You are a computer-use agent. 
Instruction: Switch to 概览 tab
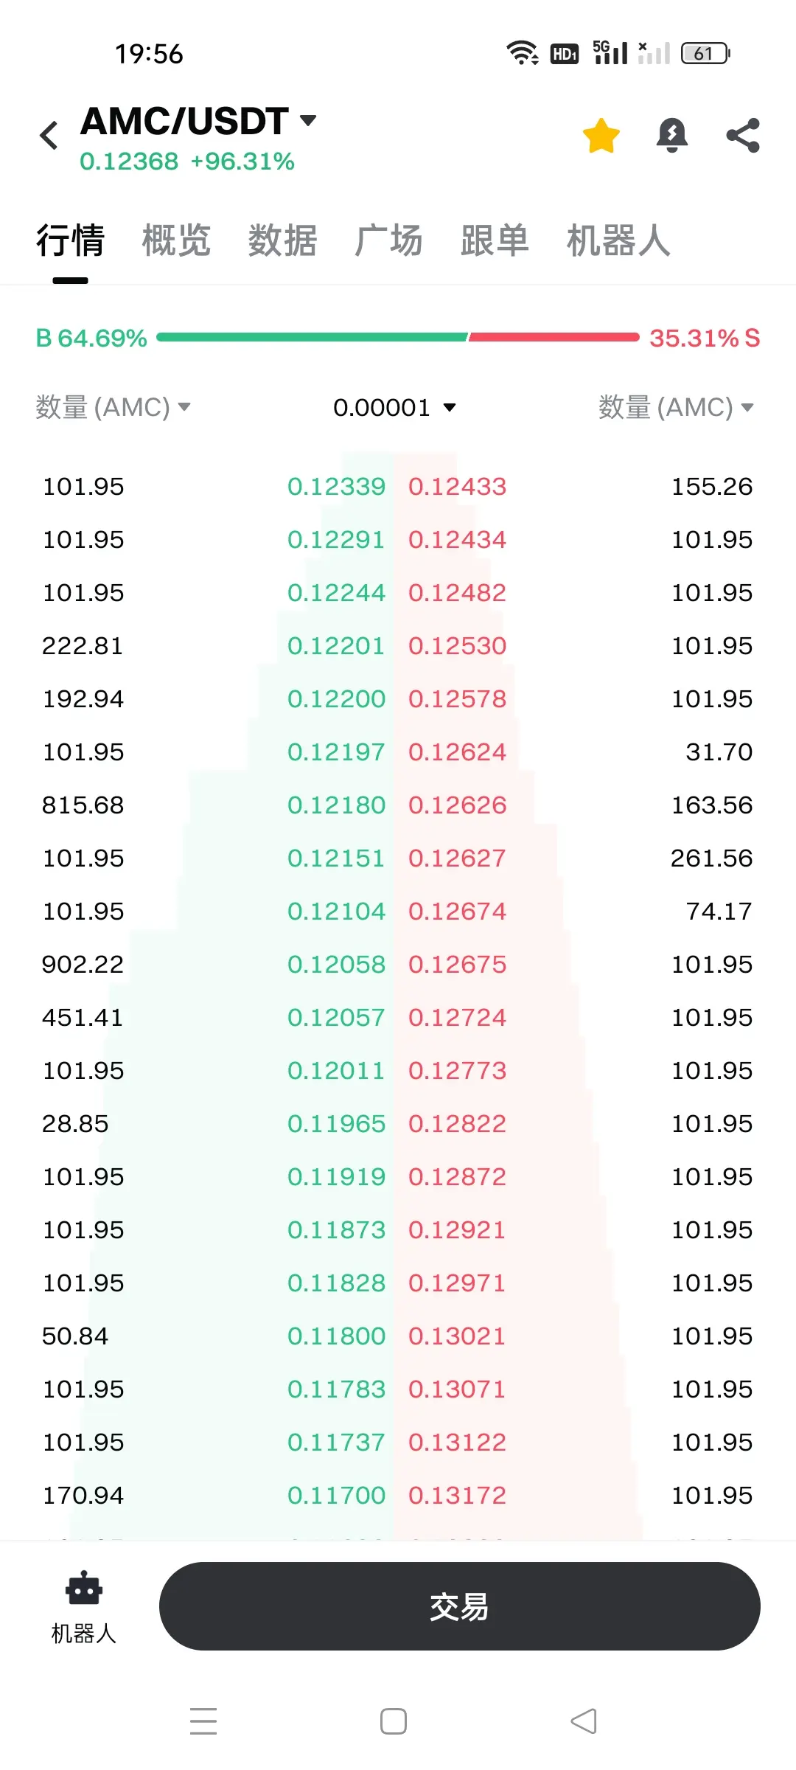click(176, 240)
